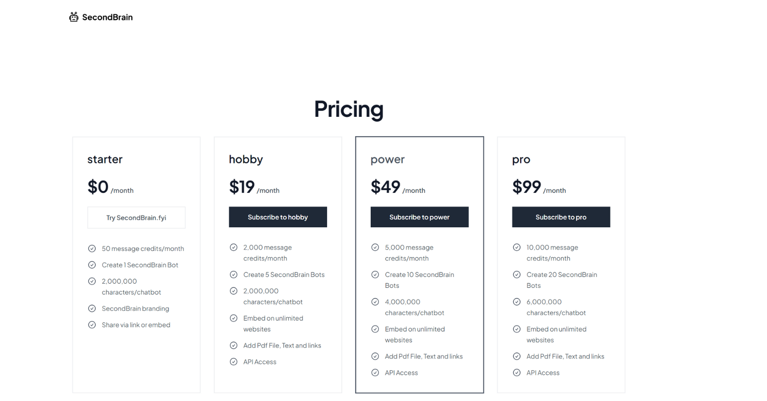
Task: Click checkmark icon next to 10,000 message credits
Action: (x=517, y=247)
